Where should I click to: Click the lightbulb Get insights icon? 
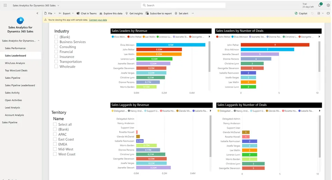click(127, 13)
